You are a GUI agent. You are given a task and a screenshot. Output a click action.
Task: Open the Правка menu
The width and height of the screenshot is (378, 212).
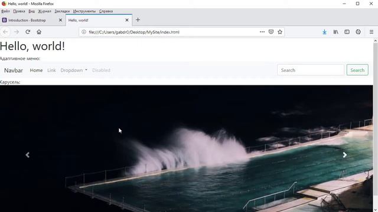[x=19, y=11]
